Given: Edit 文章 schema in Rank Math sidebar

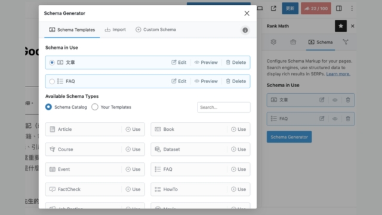Looking at the screenshot, I should point(322,100).
